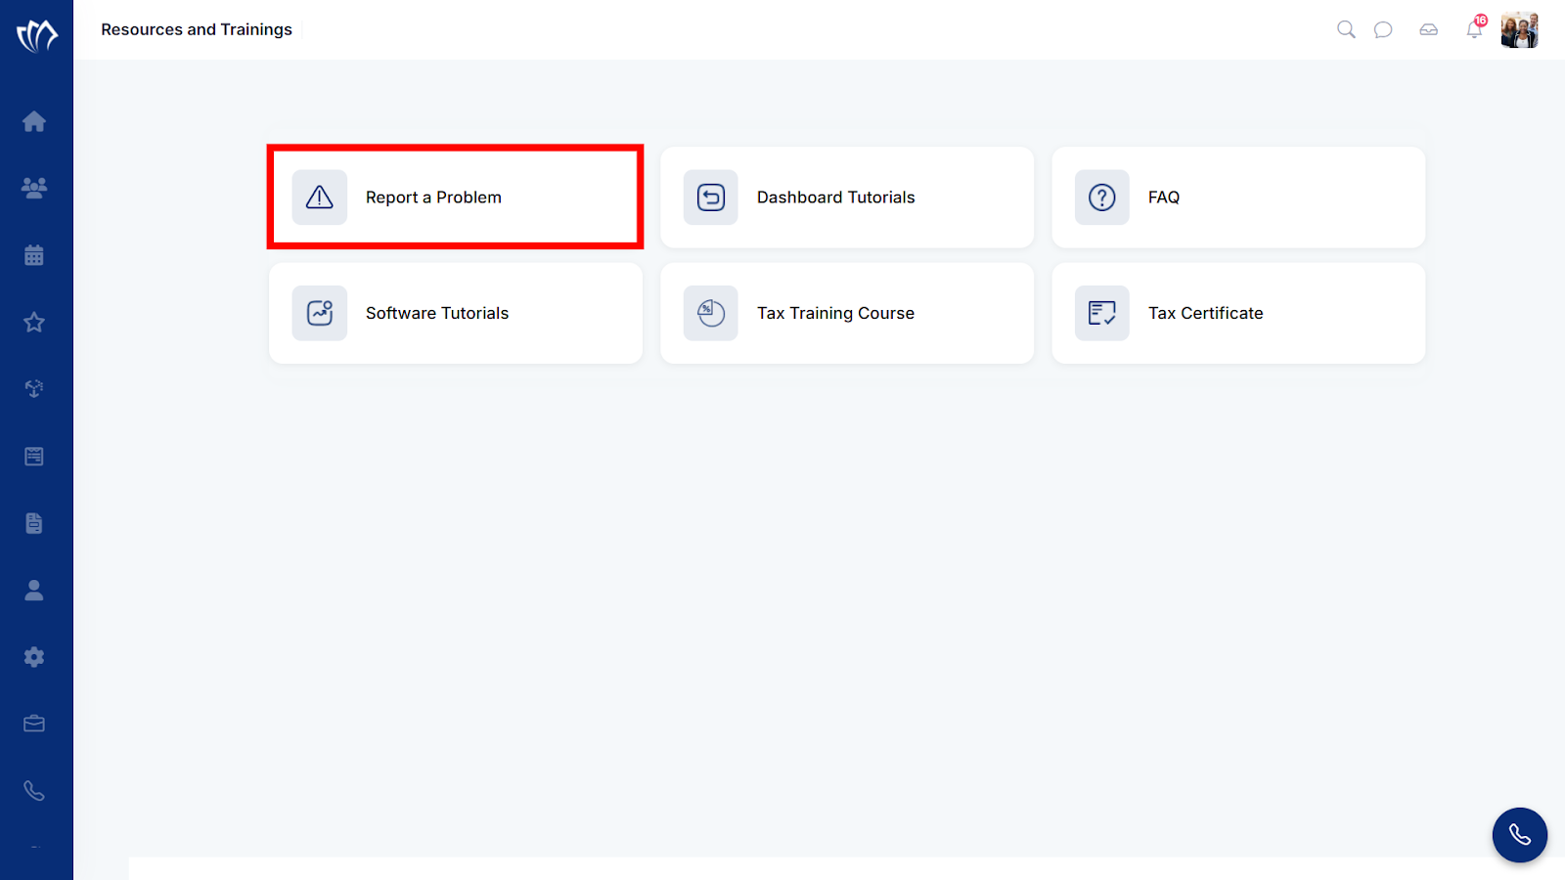Open the chat bubble icon in header
1565x880 pixels.
1383,29
